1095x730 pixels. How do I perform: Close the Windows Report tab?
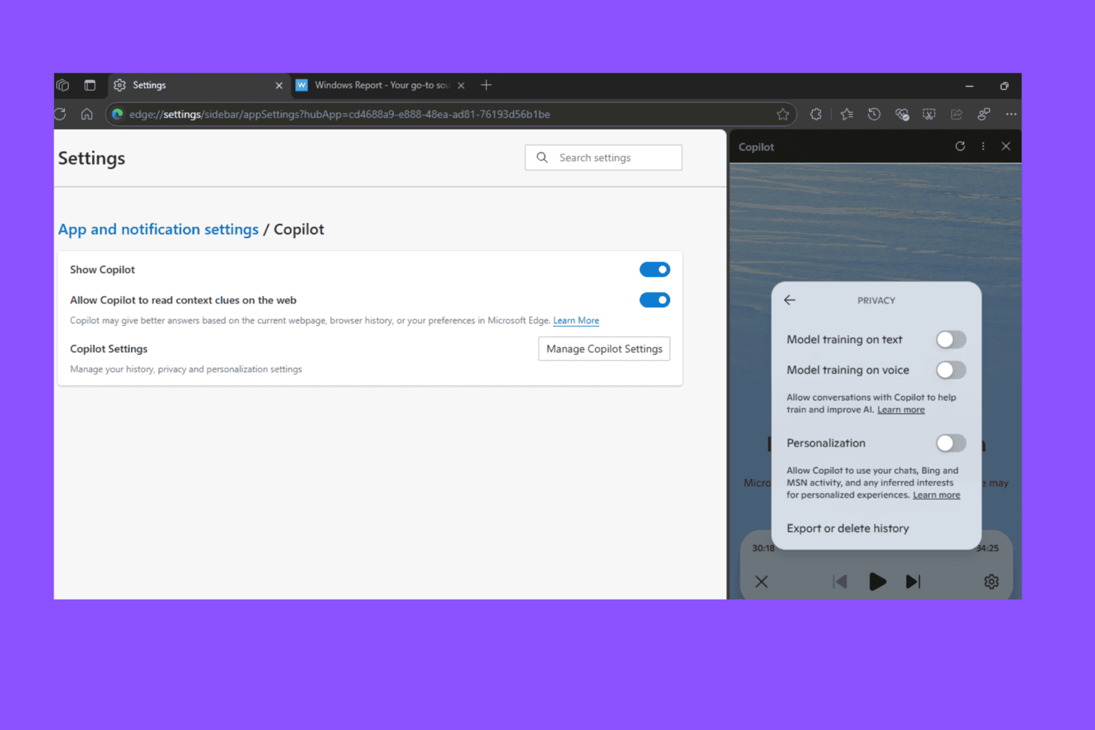461,86
